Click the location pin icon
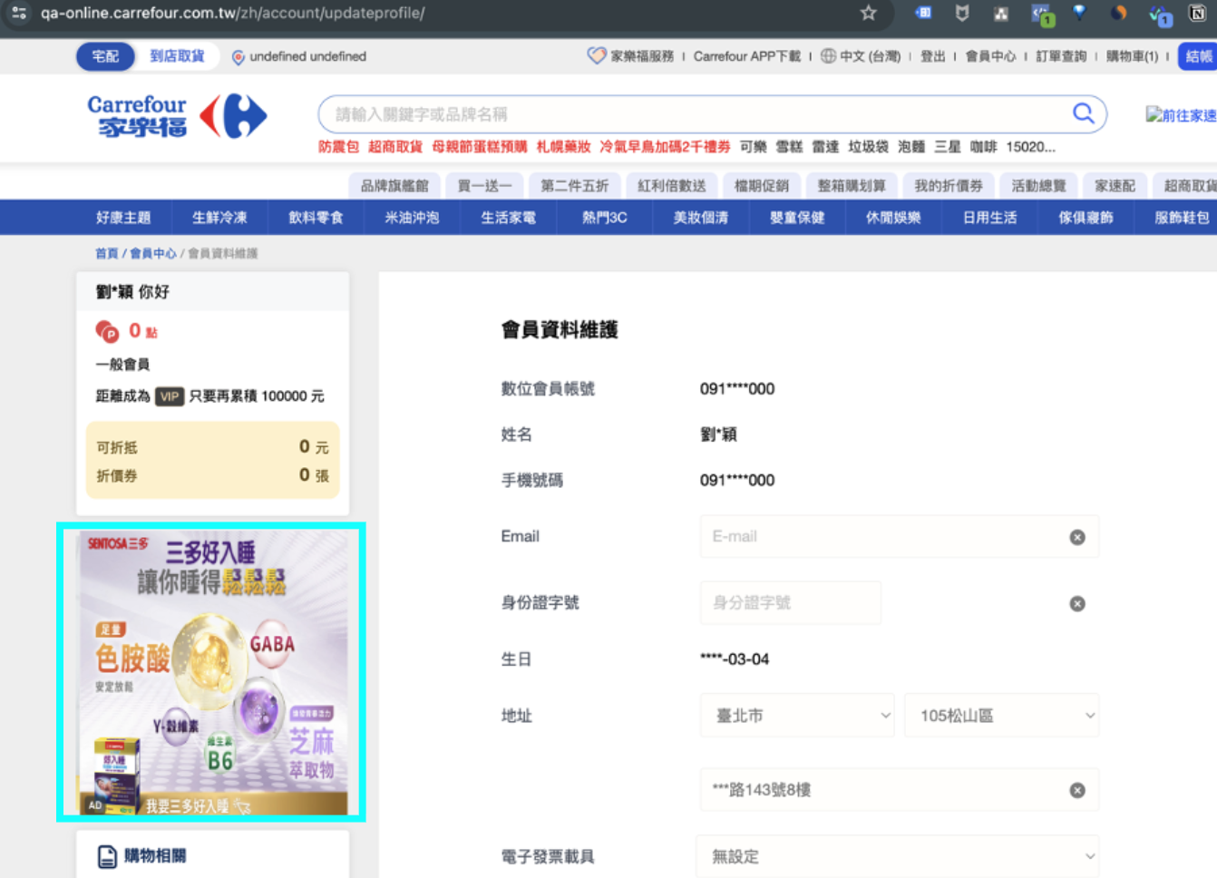 [239, 57]
